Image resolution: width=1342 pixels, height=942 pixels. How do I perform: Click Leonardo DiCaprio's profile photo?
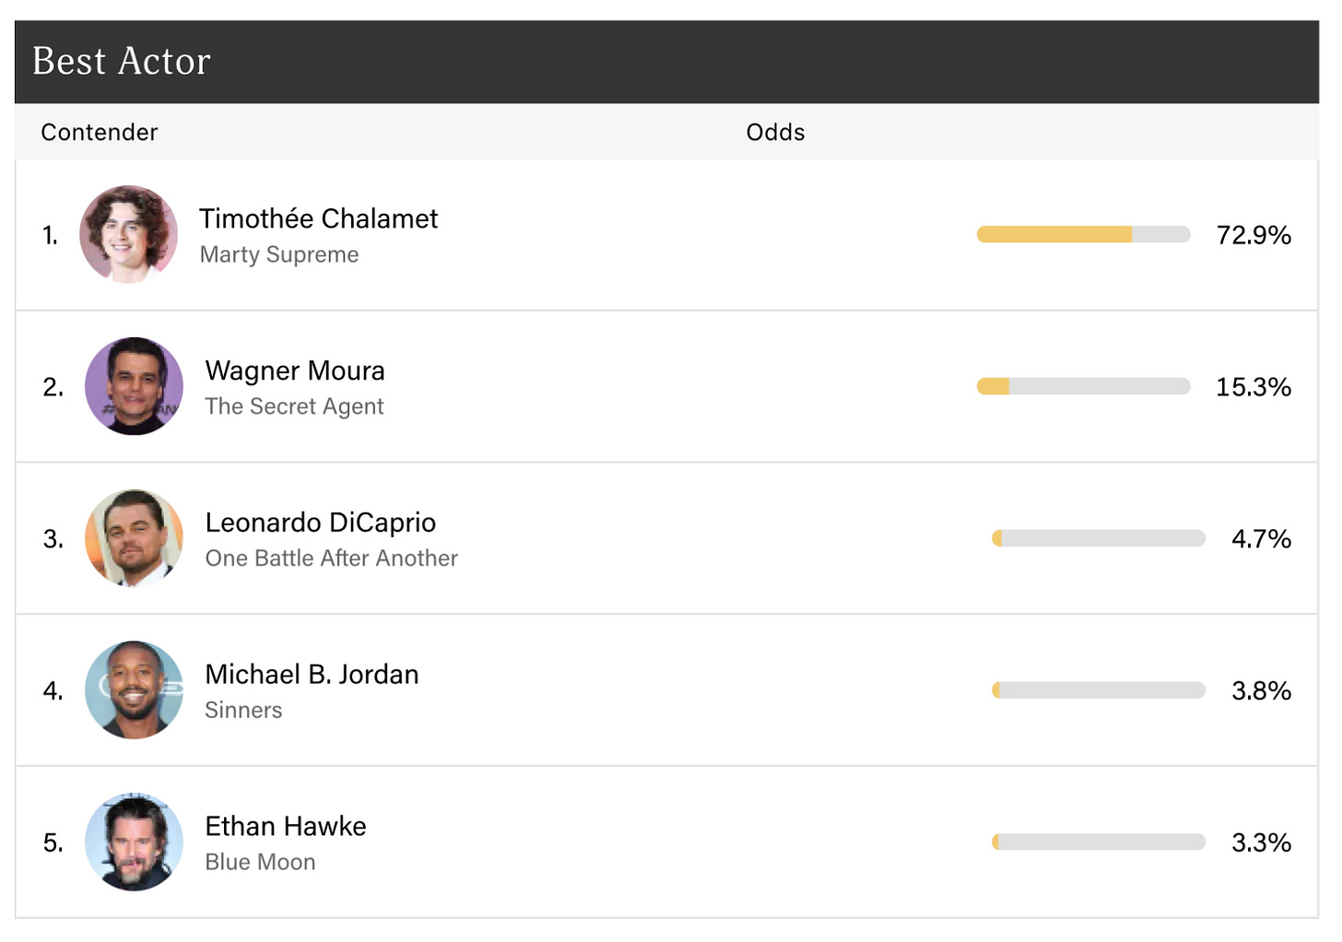pyautogui.click(x=134, y=538)
